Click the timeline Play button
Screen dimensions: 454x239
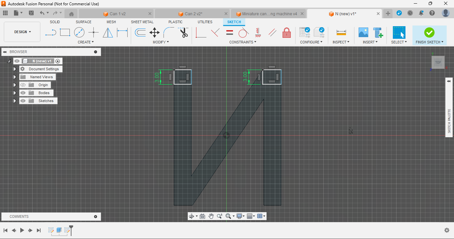coord(22,230)
